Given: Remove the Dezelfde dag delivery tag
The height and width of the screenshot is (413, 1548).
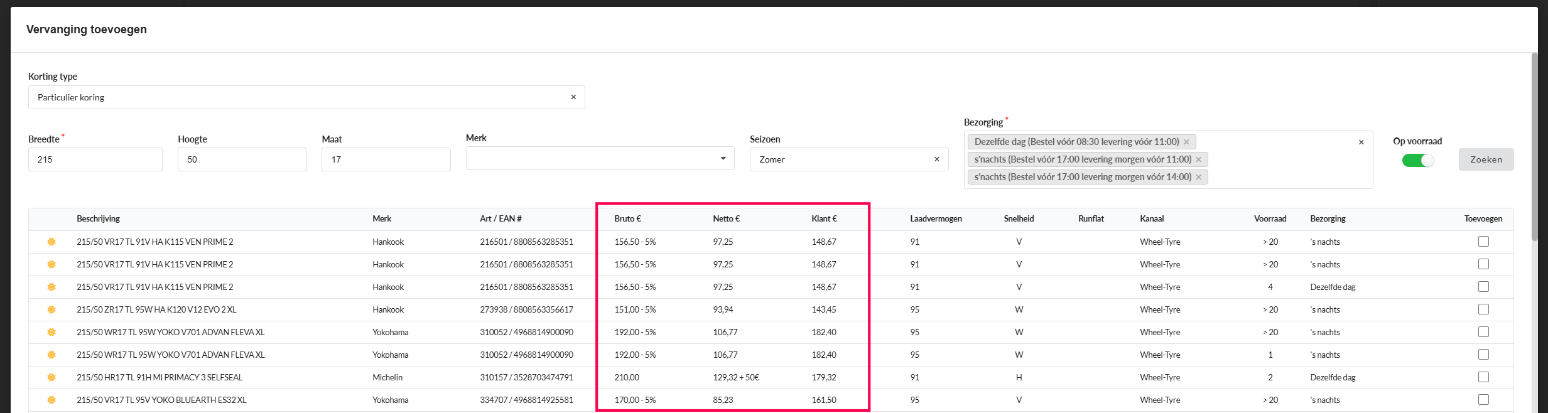Looking at the screenshot, I should 1186,142.
